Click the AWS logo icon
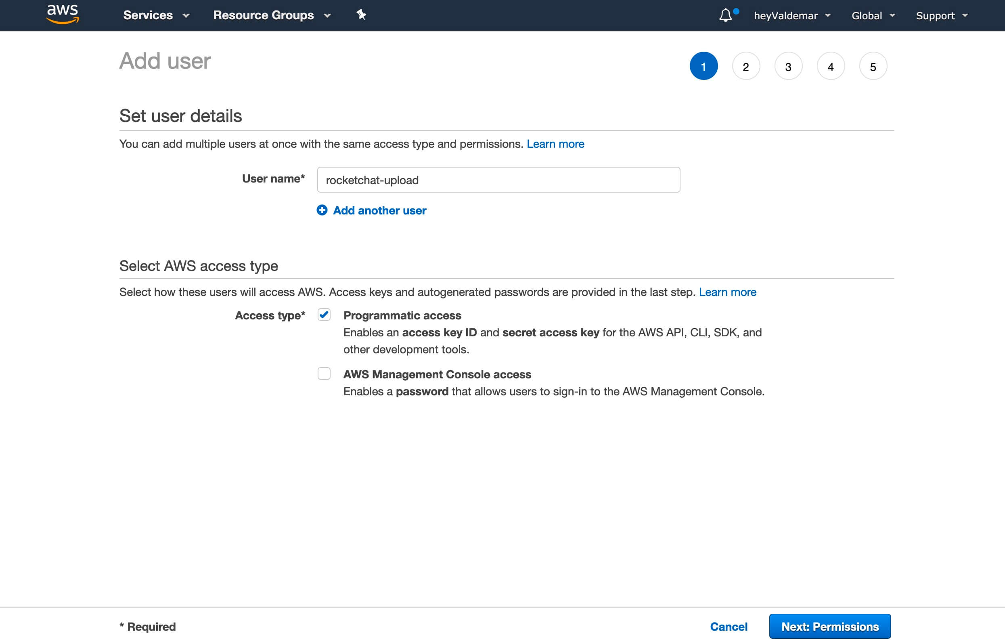 pos(63,15)
